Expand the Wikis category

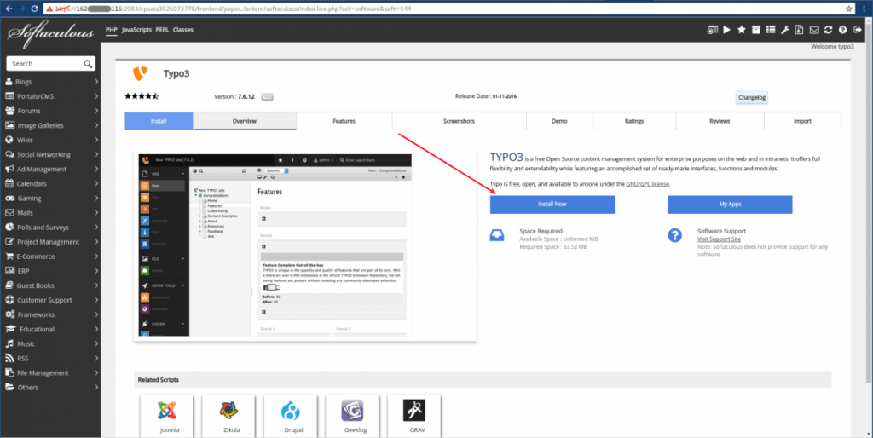point(50,141)
